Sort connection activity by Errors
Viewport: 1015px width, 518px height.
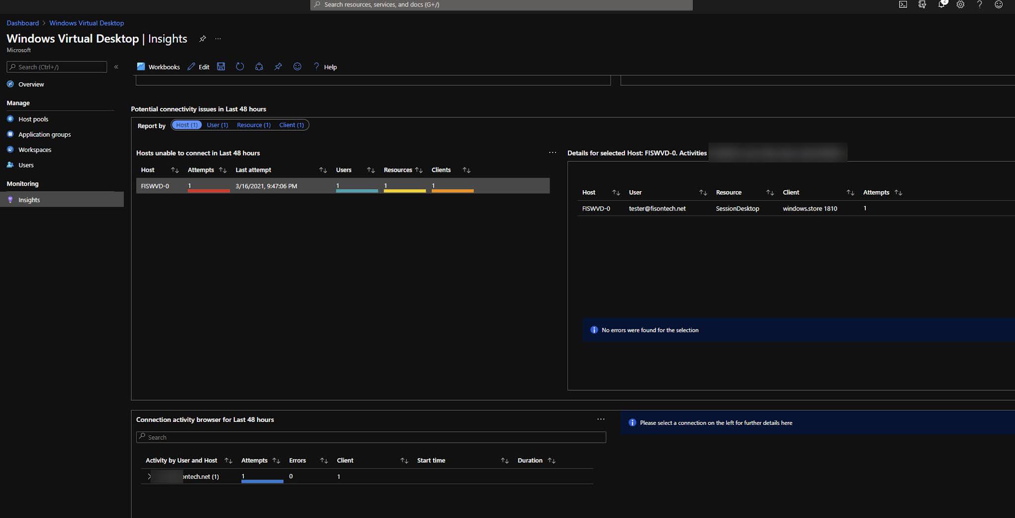[x=324, y=461]
